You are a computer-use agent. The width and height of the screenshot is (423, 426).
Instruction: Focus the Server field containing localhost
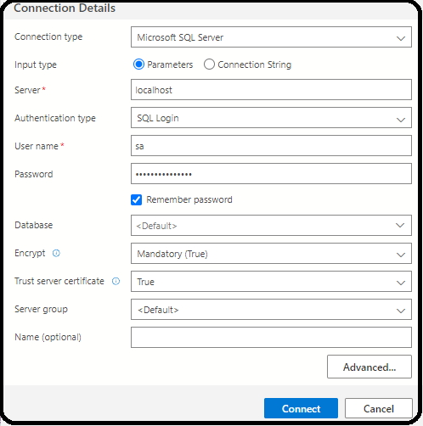271,90
